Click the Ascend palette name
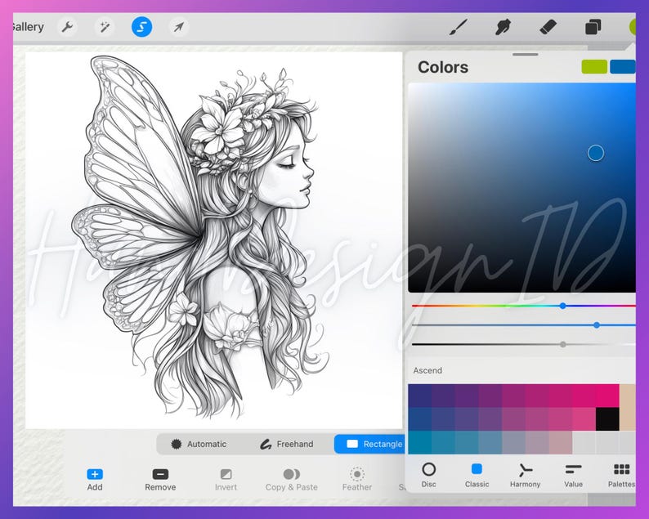This screenshot has width=649, height=519. point(427,370)
